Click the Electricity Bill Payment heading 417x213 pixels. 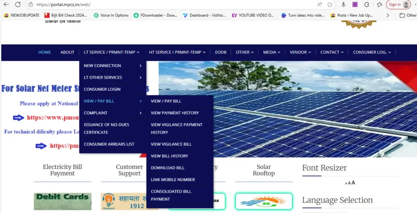click(62, 170)
